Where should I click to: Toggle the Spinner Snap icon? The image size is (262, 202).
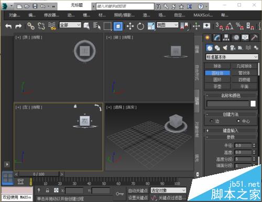coord(250,26)
